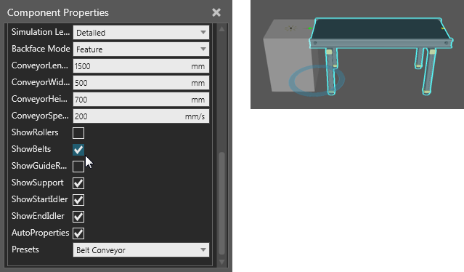
Task: Uncheck the ShowSupport checkbox
Action: click(x=78, y=183)
